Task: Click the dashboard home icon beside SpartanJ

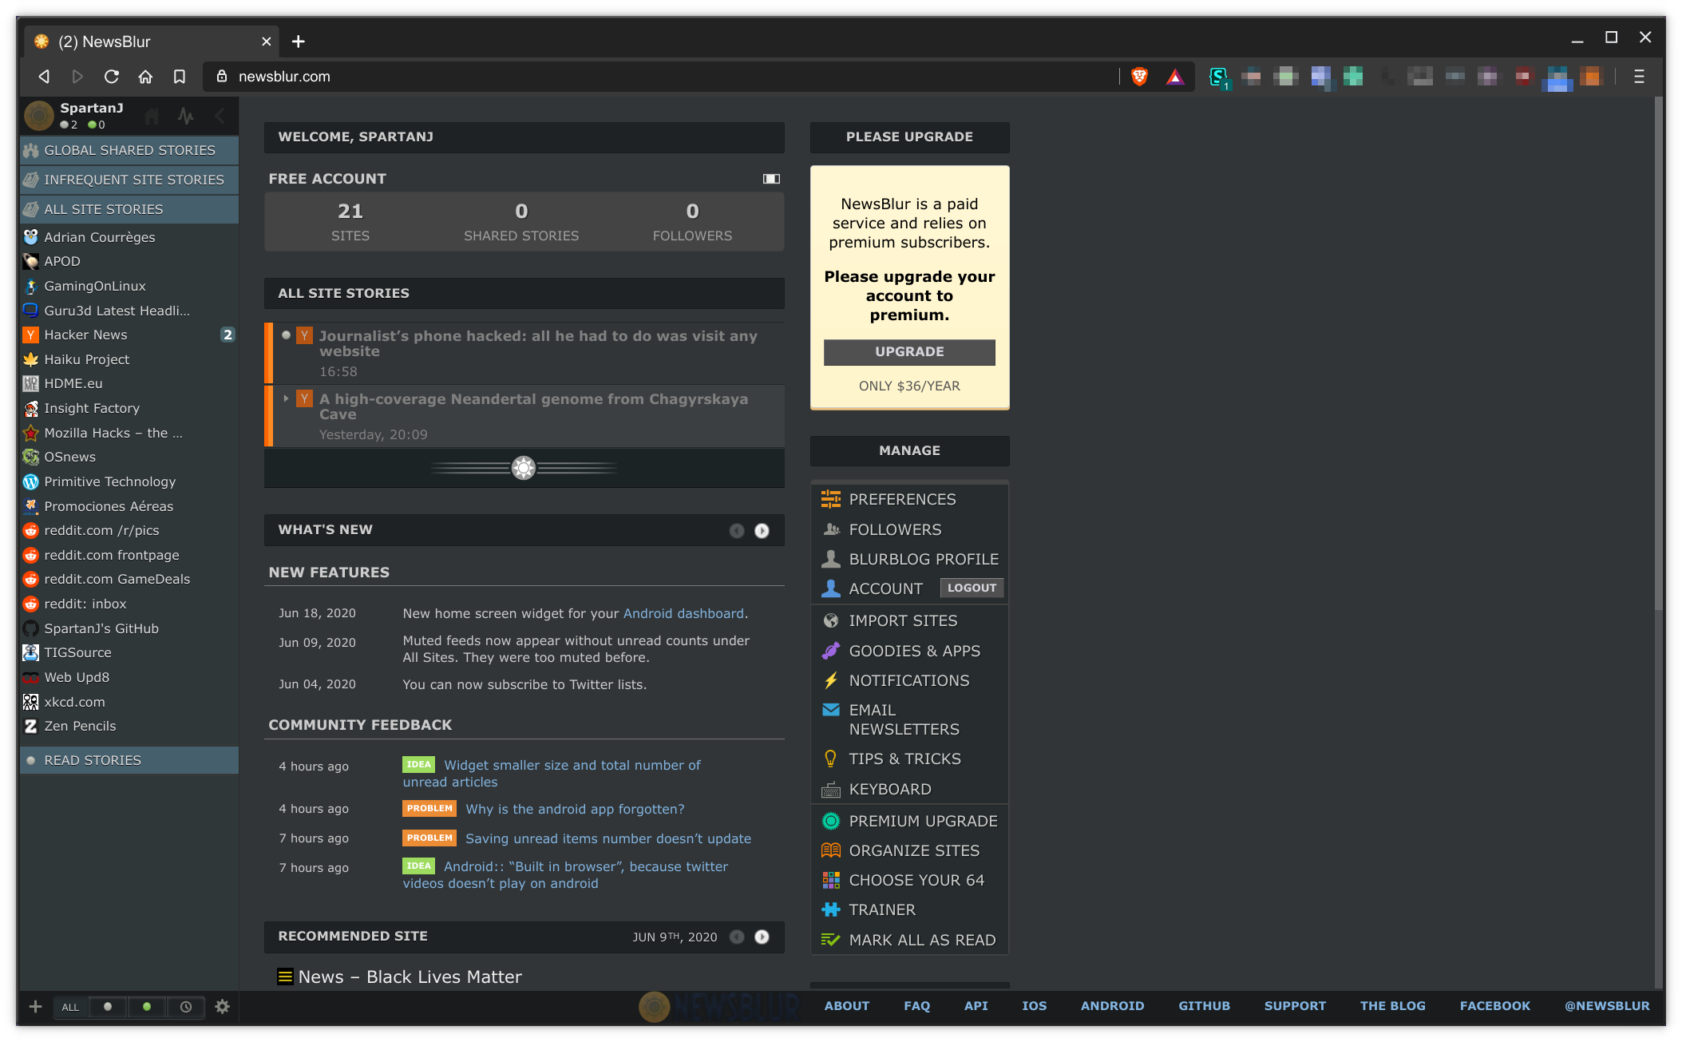Action: (x=152, y=117)
